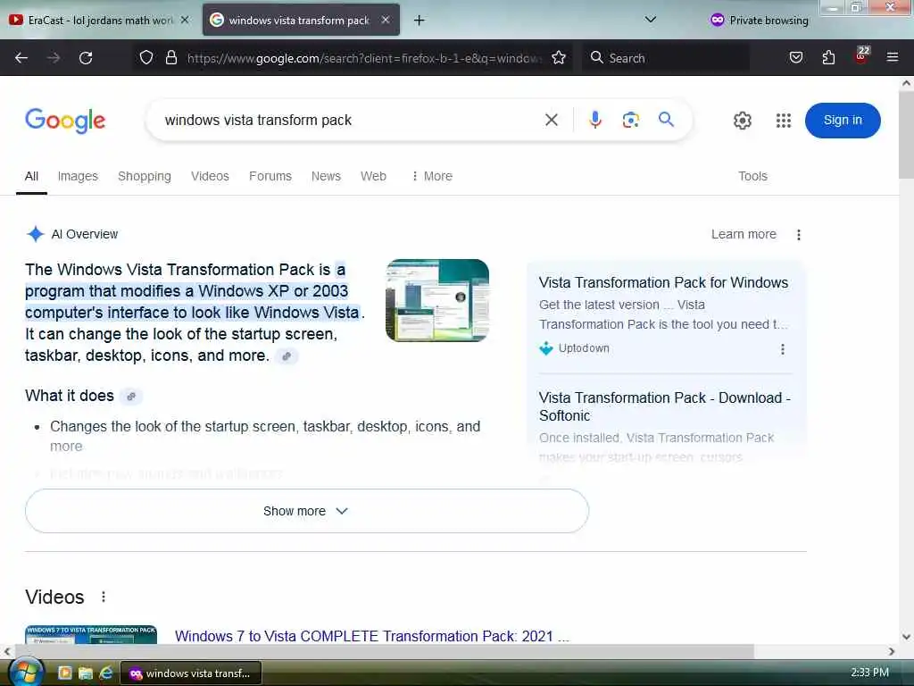Viewport: 914px width, 686px height.
Task: Open the Firefox hamburger application menu
Action: (892, 57)
